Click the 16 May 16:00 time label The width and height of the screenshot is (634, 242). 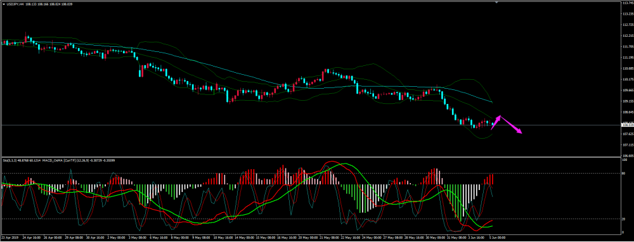[287, 238]
